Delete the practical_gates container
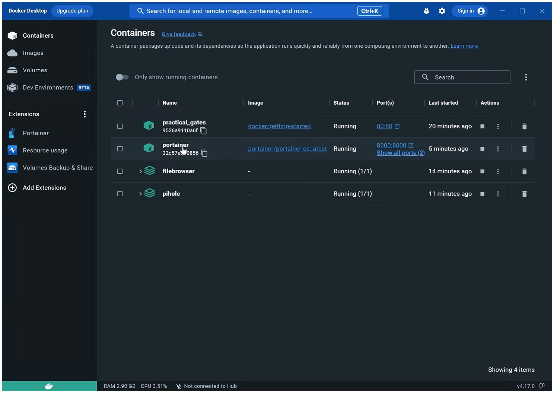Screen dimensions: 554x393 click(x=524, y=126)
